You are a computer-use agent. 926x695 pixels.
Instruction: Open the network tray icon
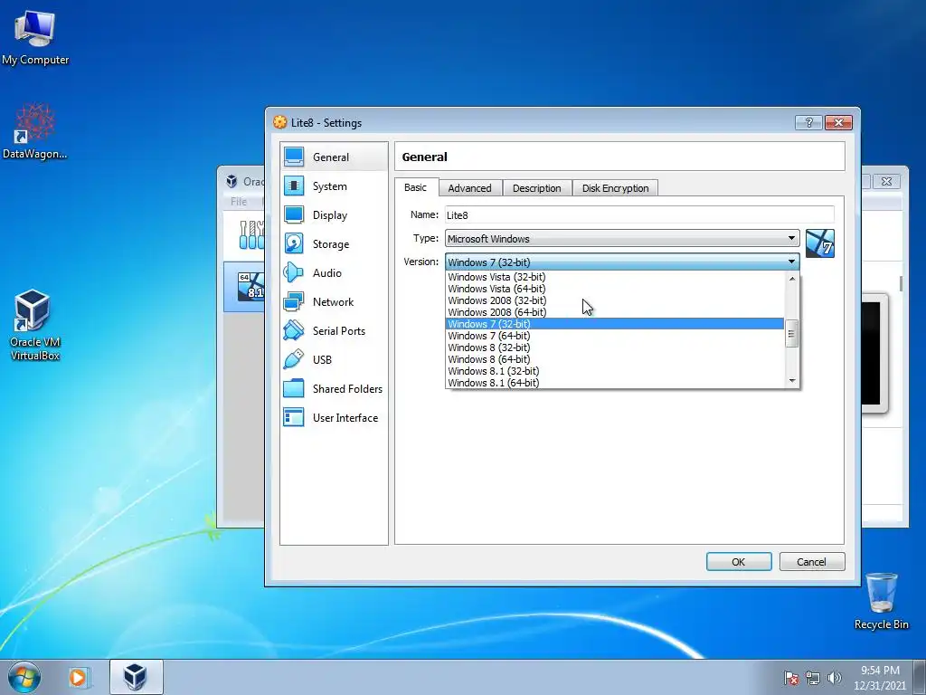[813, 678]
